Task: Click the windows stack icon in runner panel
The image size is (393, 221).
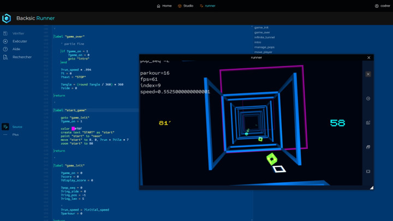Action: pyautogui.click(x=368, y=147)
